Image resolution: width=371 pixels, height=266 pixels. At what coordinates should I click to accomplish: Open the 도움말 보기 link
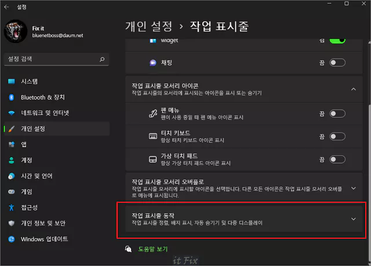click(x=153, y=249)
